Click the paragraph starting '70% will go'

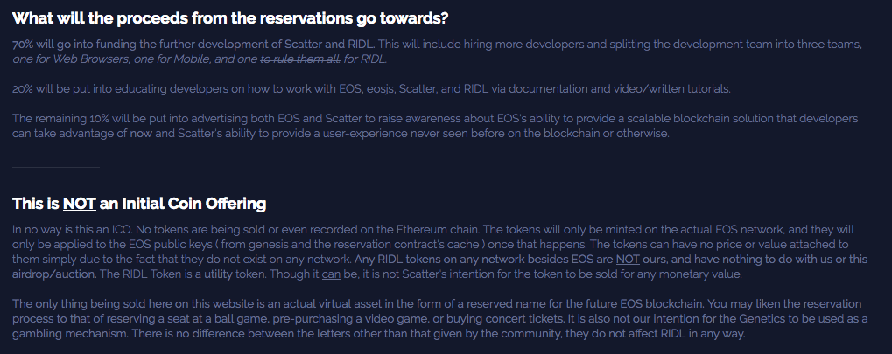point(437,52)
